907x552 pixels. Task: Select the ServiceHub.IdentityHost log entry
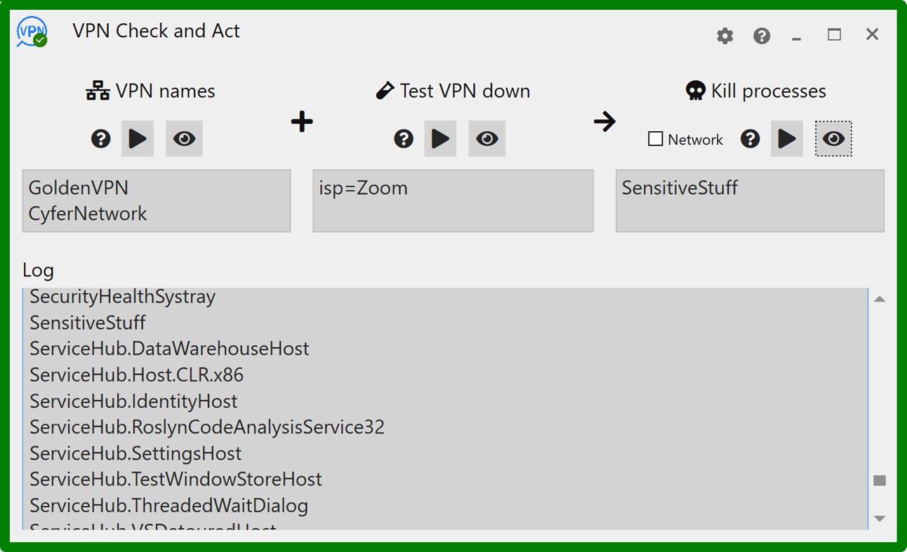click(133, 401)
